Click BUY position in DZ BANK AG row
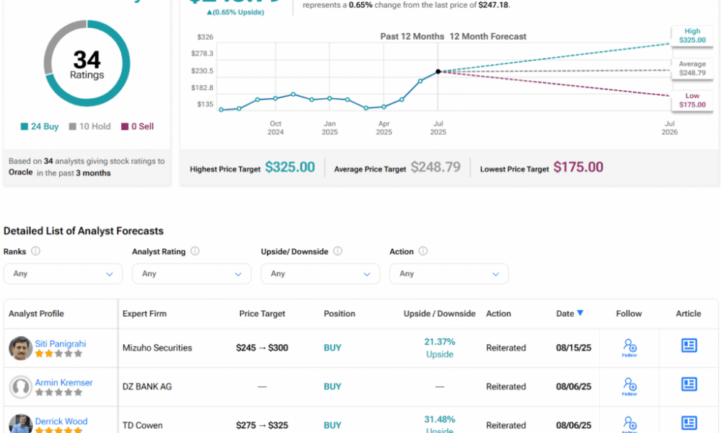 click(x=332, y=387)
